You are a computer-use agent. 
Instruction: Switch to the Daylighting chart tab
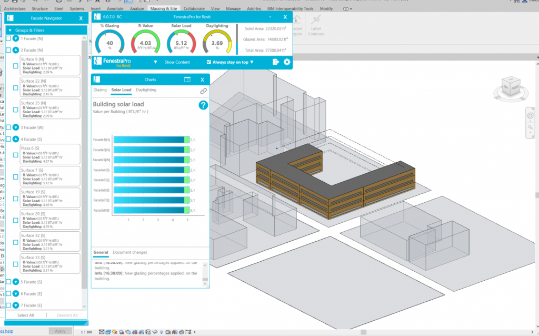coord(146,90)
